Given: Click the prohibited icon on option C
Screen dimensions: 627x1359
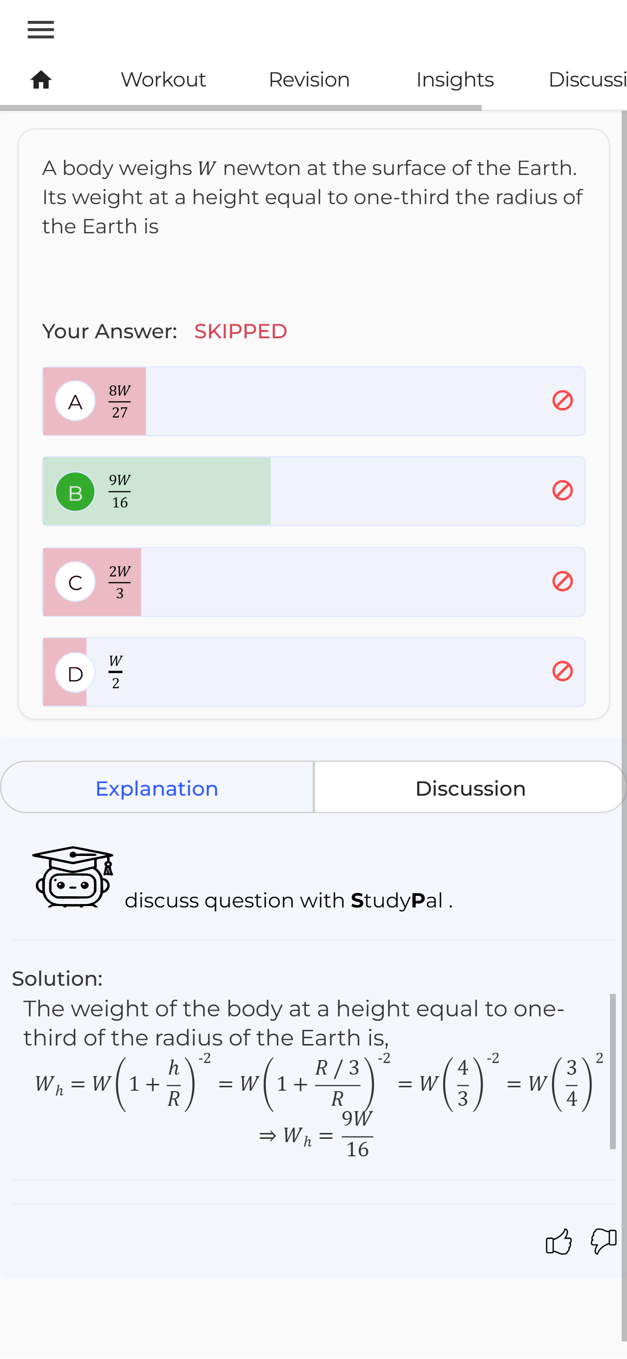Looking at the screenshot, I should [563, 581].
